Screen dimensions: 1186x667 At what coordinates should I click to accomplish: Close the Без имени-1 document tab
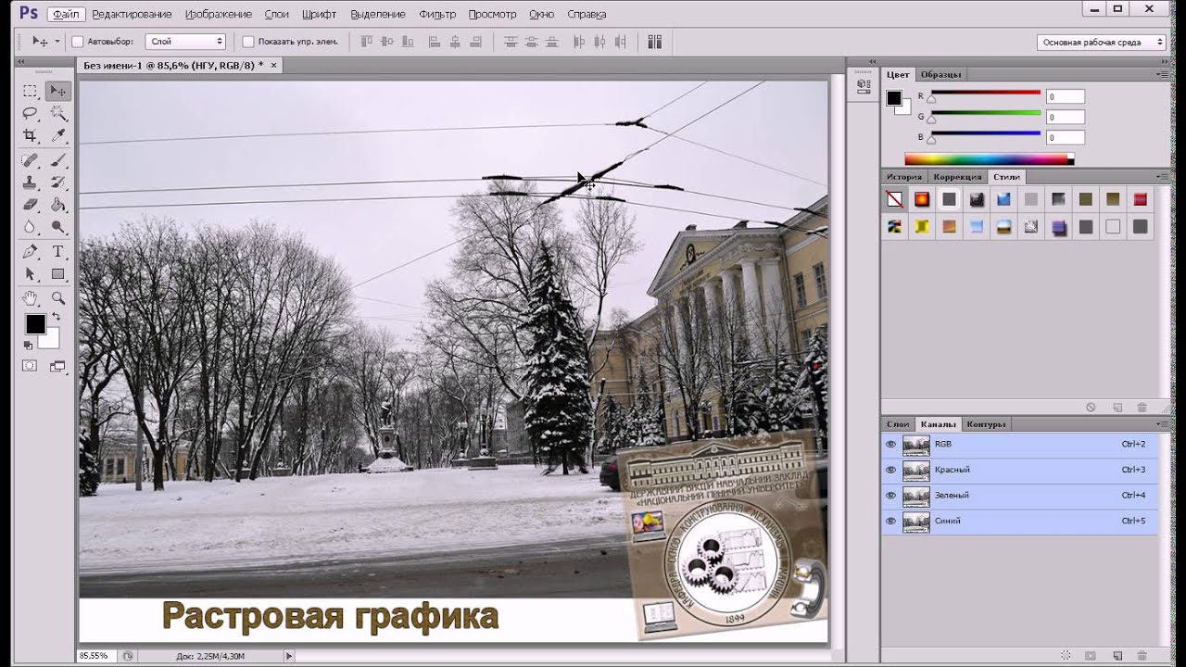pyautogui.click(x=273, y=65)
